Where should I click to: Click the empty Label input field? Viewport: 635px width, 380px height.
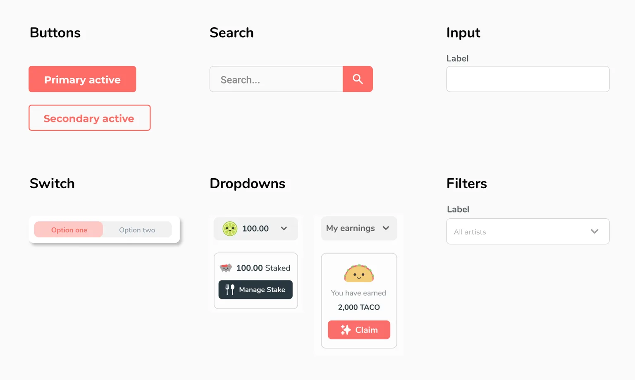tap(528, 79)
